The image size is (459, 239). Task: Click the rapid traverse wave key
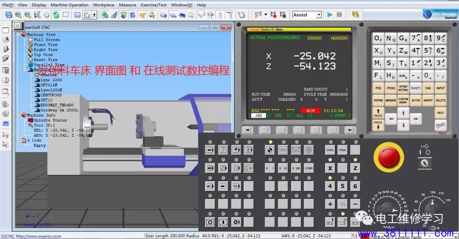343,204
